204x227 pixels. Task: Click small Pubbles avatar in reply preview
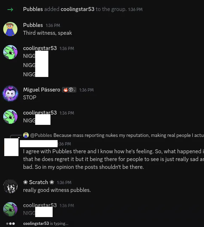(x=26, y=135)
